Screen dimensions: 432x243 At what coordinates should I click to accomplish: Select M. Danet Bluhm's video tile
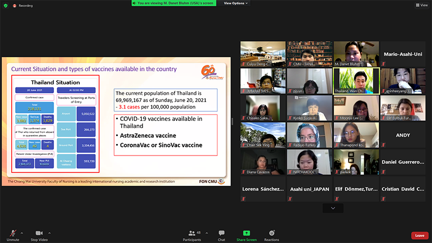pyautogui.click(x=356, y=54)
